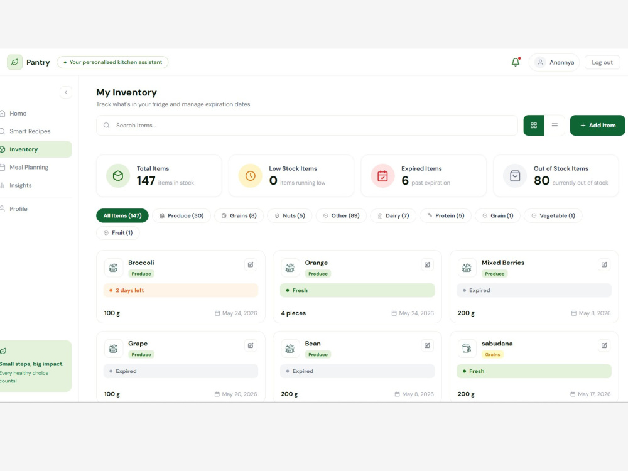Edit the Orange item

(427, 264)
